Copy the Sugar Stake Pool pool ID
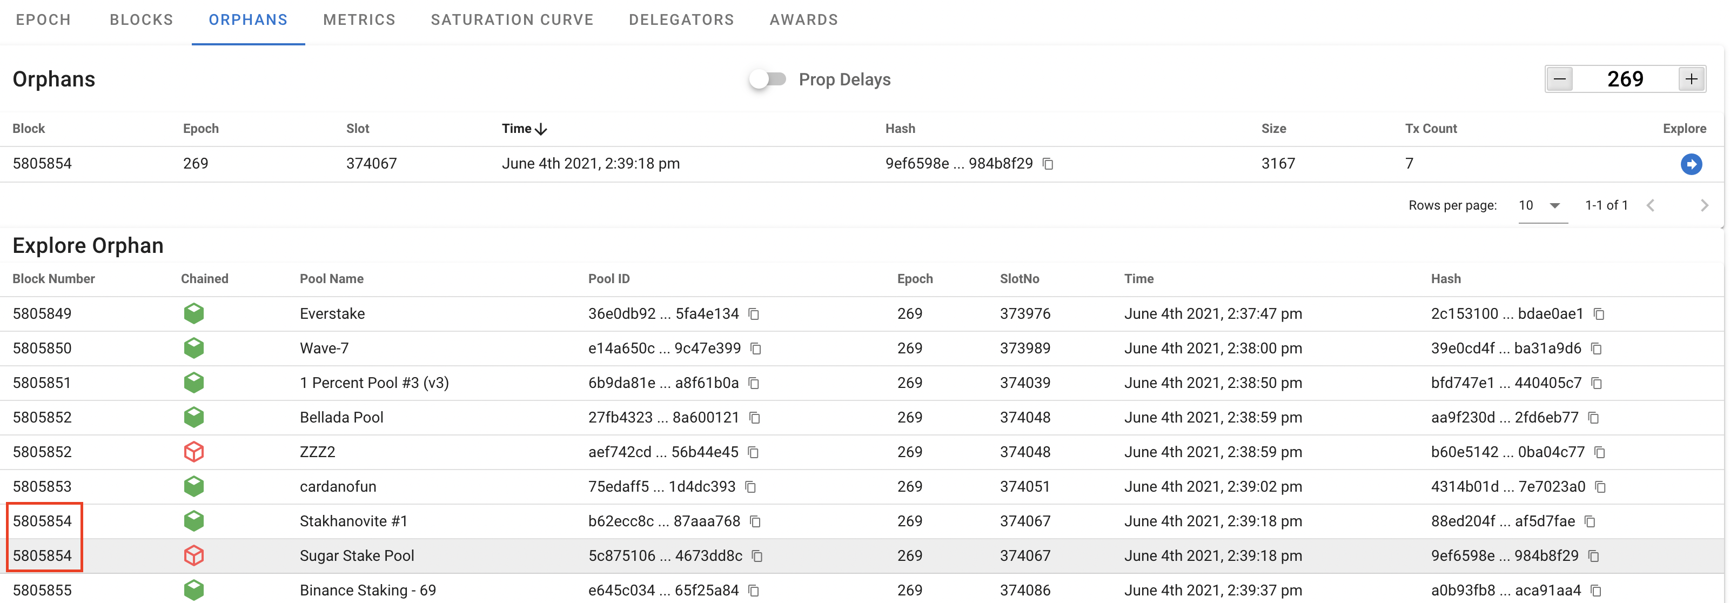Screen dimensions: 1730x603 pos(757,556)
